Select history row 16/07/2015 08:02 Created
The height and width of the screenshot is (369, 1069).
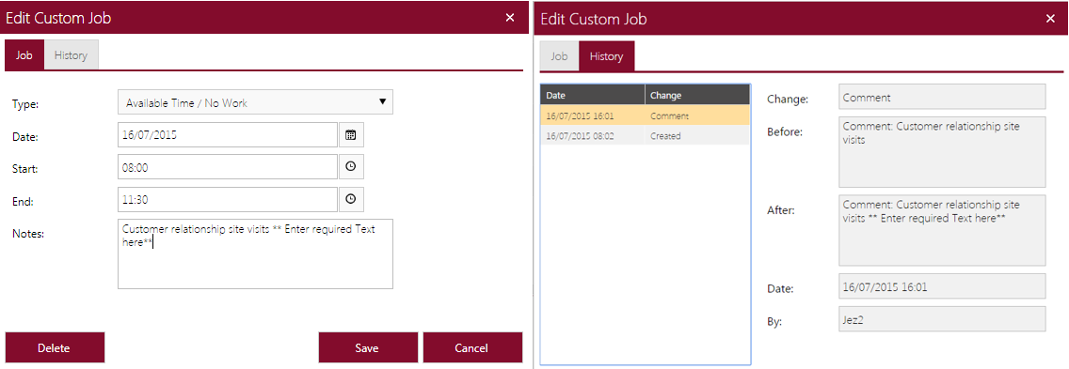tap(645, 135)
